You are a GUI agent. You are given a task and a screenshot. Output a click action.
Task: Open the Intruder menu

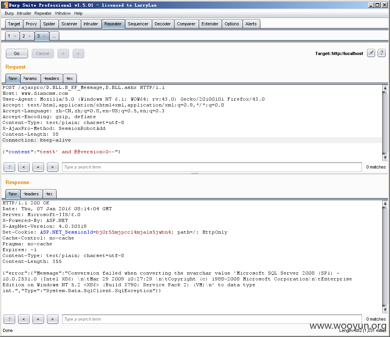24,13
